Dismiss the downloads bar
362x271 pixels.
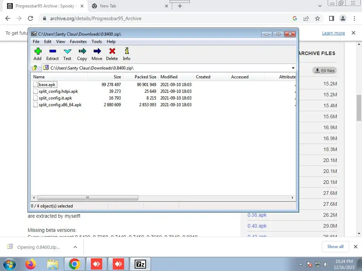coord(356,247)
